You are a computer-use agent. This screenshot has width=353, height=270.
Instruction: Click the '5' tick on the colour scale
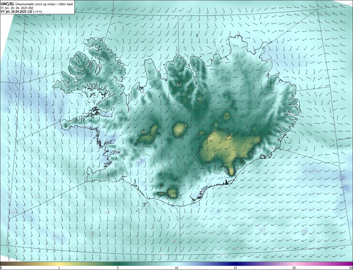(x=118, y=268)
